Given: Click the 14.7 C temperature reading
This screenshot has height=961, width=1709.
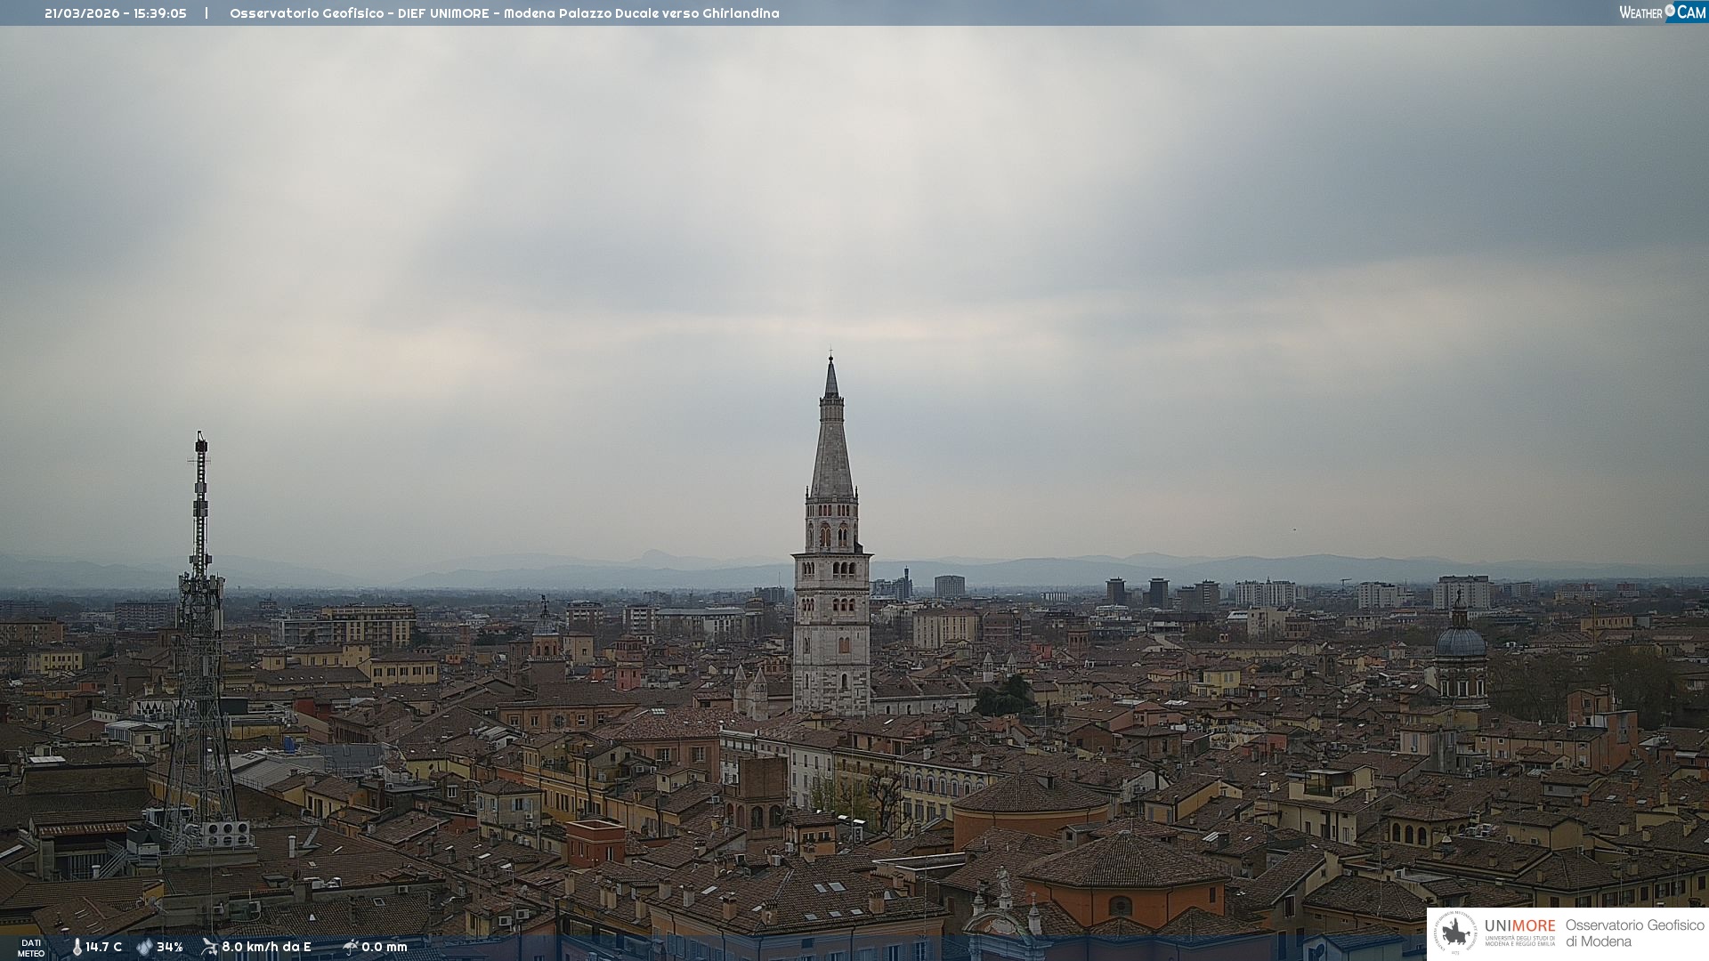Looking at the screenshot, I should [104, 947].
